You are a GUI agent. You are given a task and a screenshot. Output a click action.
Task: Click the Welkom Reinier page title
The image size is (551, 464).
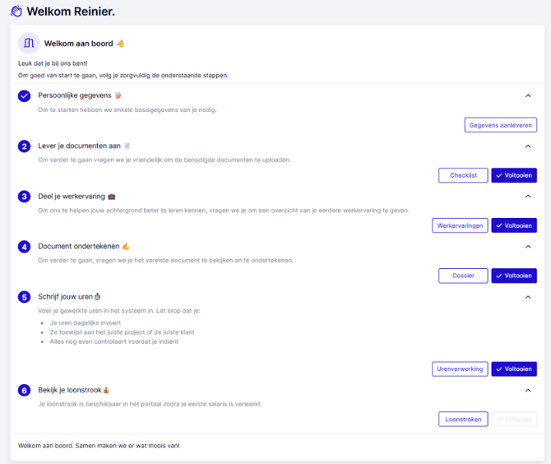click(71, 12)
